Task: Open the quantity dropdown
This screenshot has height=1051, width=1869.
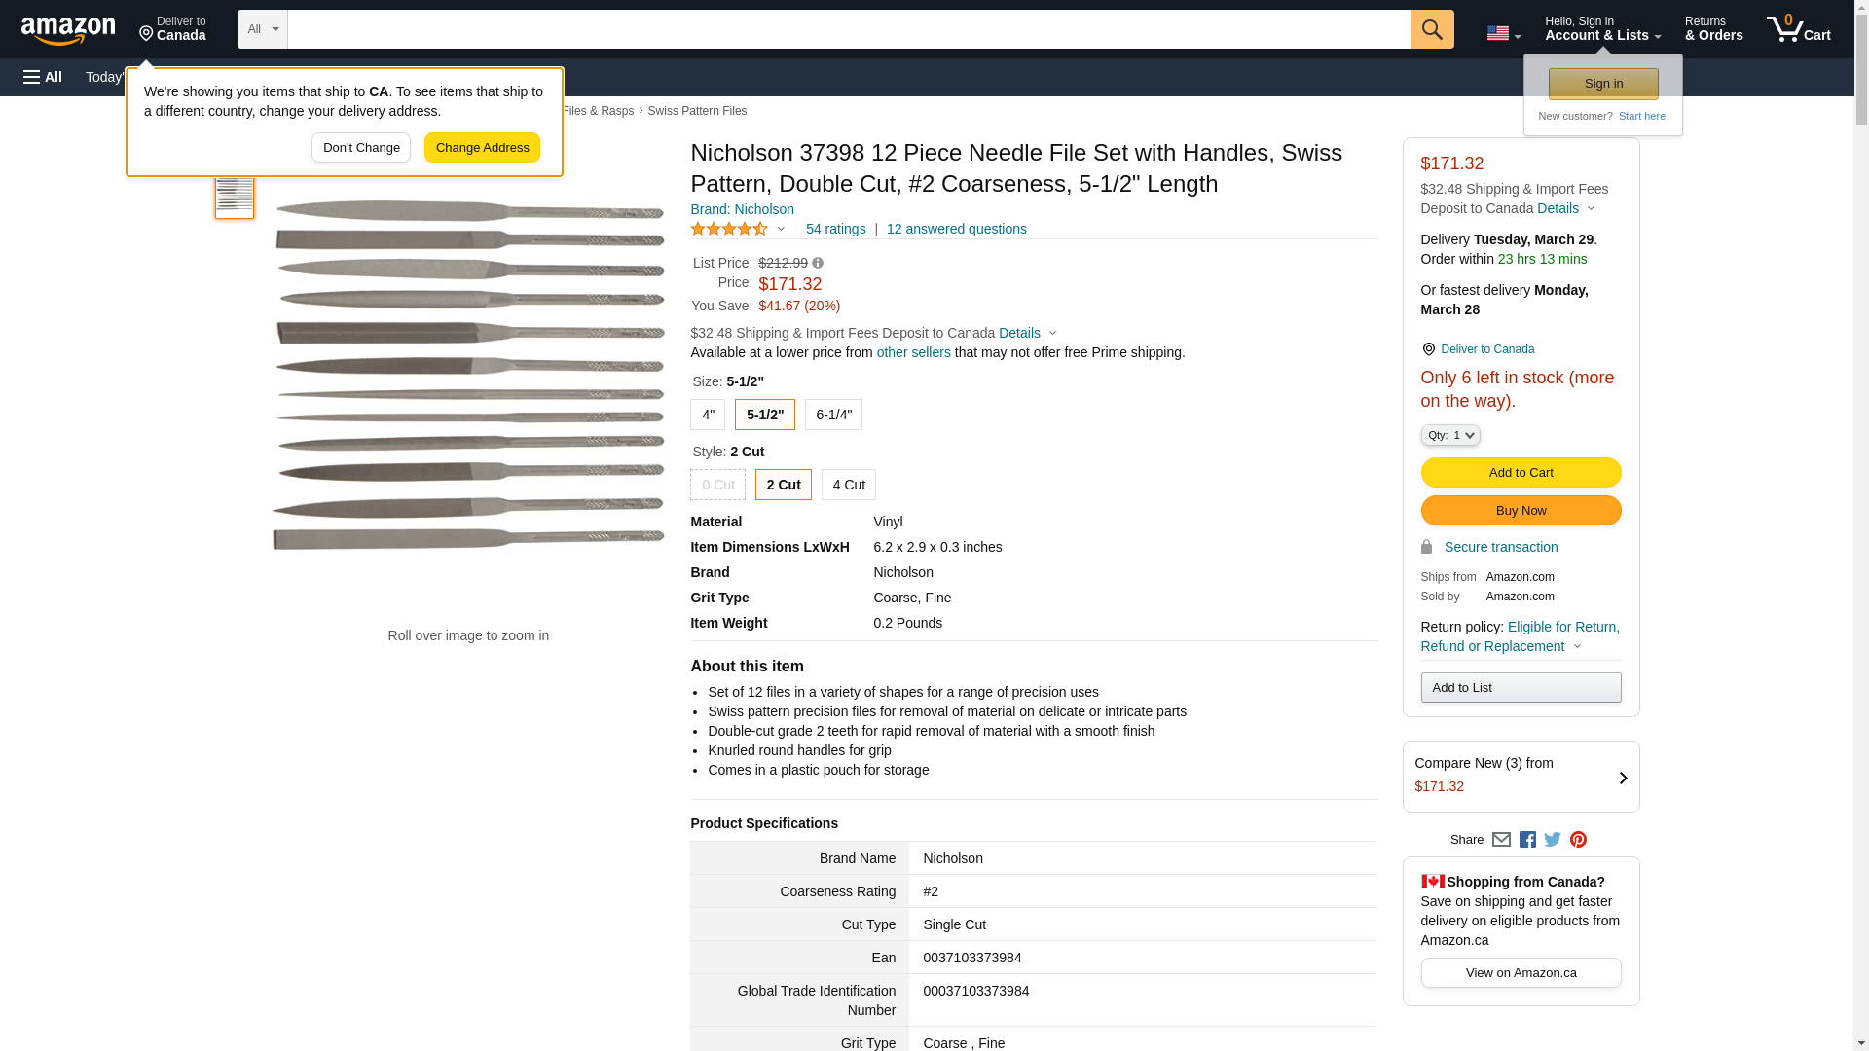Action: point(1449,435)
